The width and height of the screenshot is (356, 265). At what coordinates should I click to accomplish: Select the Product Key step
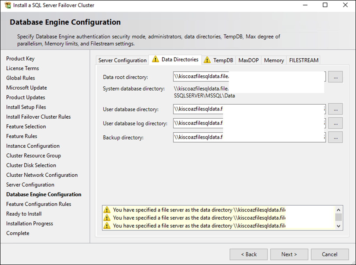(21, 58)
